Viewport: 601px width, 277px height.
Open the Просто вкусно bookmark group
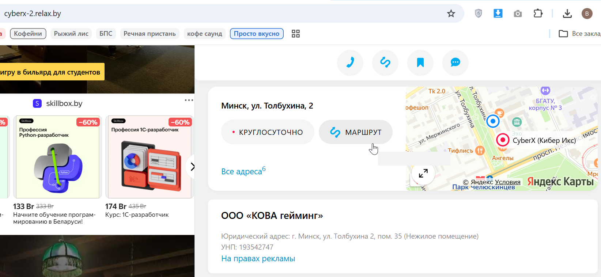(x=257, y=34)
